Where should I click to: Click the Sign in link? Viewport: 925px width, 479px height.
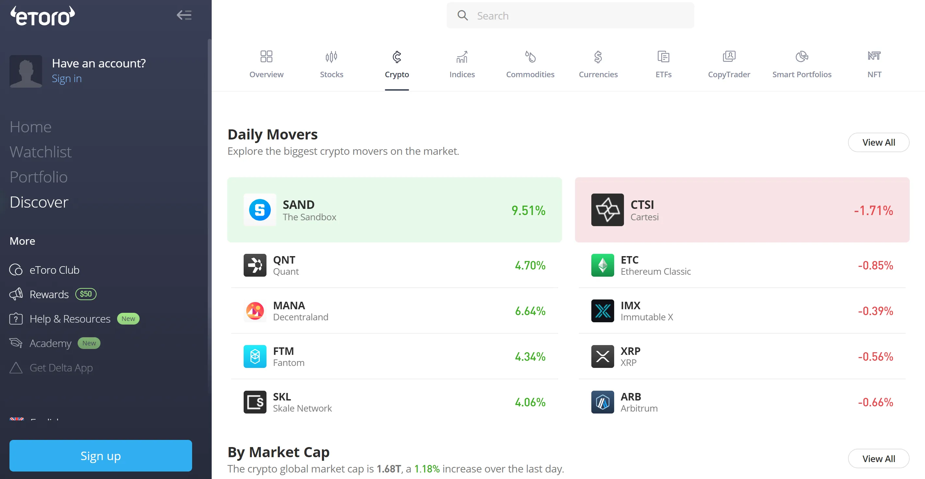pyautogui.click(x=67, y=79)
